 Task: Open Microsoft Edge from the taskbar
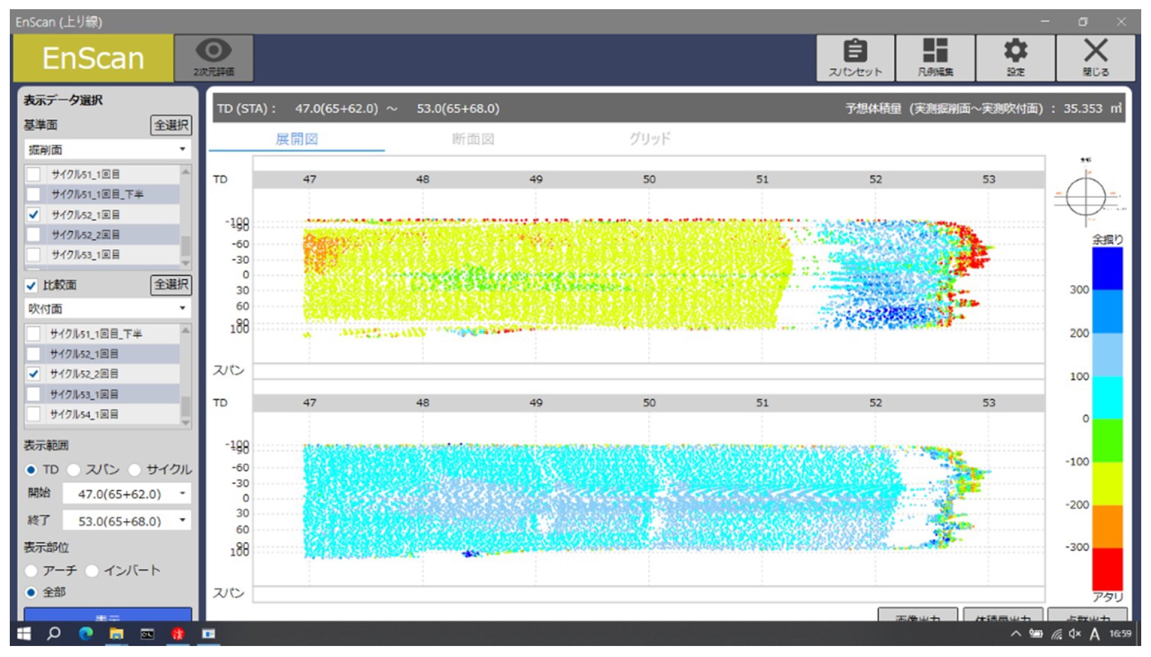click(85, 634)
